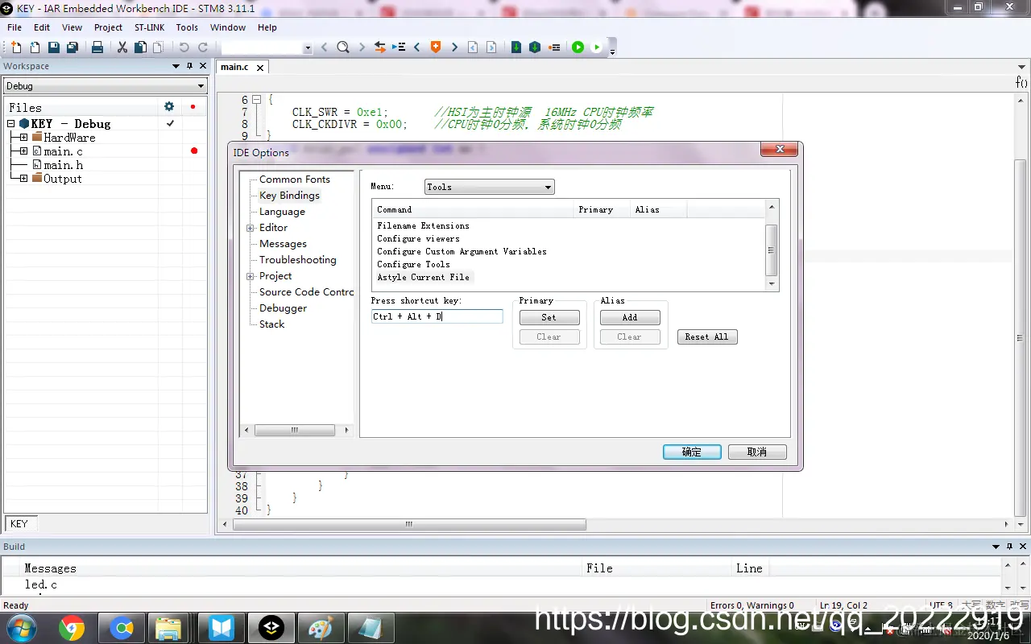Cancel the dialog with 取消 button
This screenshot has width=1031, height=644.
[757, 452]
